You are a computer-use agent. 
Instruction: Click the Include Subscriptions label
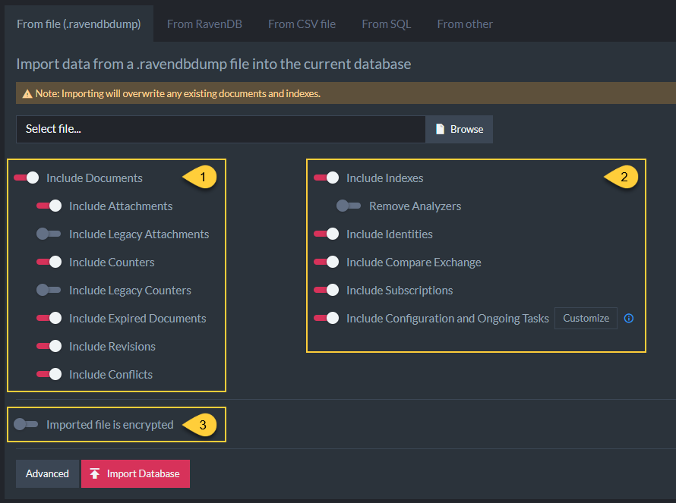[400, 291]
